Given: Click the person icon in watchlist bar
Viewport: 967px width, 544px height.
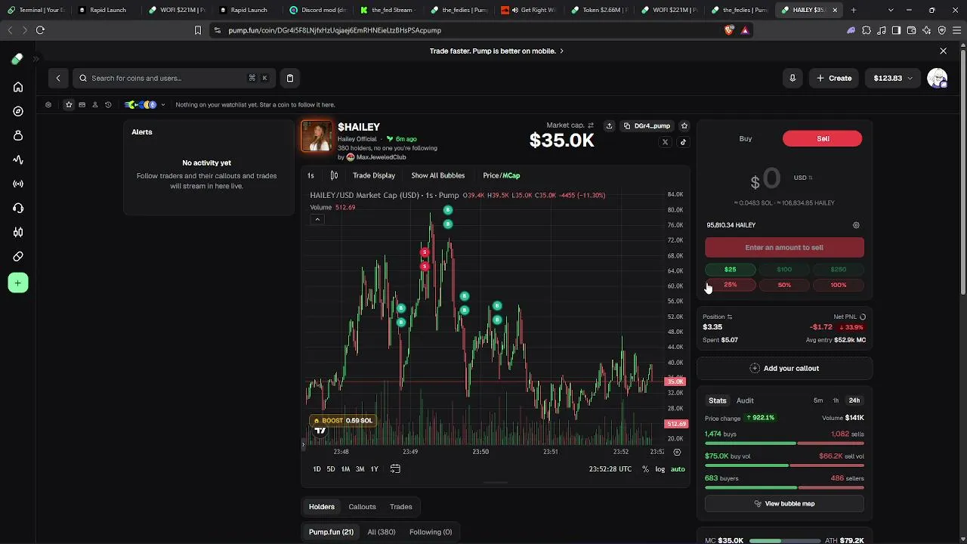Looking at the screenshot, I should tap(95, 105).
